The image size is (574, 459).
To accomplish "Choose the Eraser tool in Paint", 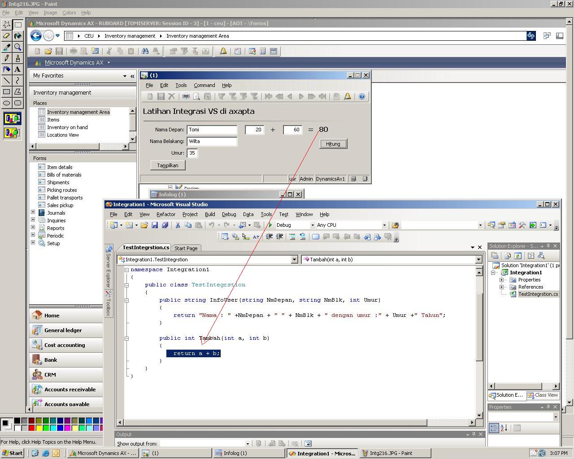I will [7, 36].
